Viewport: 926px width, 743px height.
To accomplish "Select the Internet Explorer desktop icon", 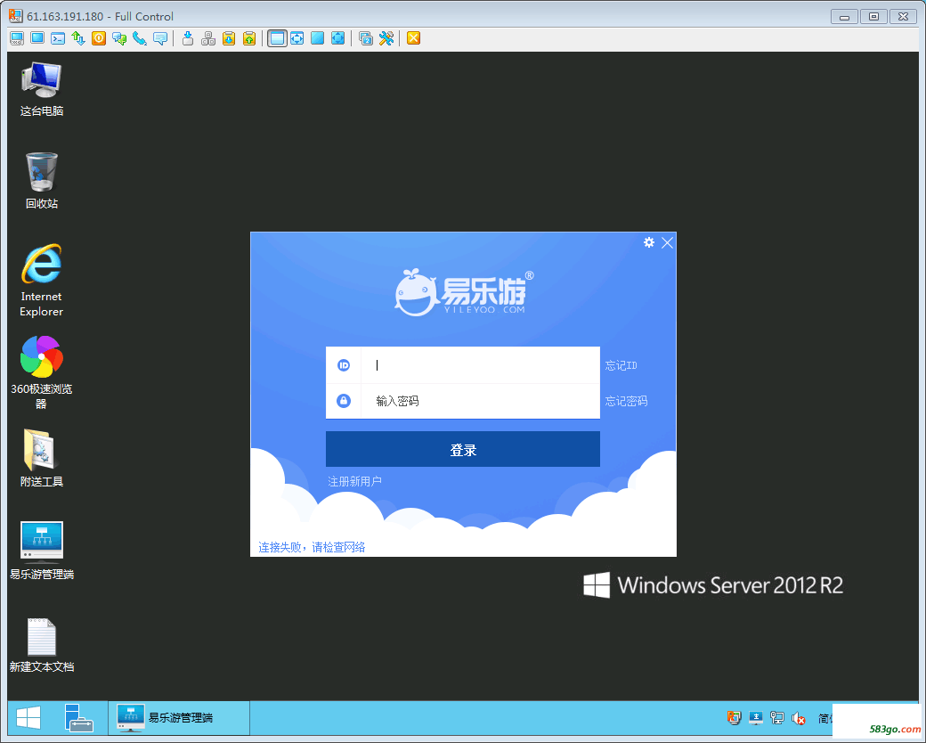I will pos(42,265).
